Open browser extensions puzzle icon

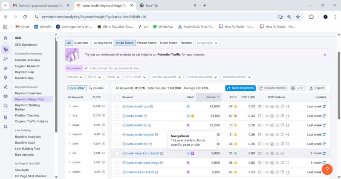pos(312,17)
